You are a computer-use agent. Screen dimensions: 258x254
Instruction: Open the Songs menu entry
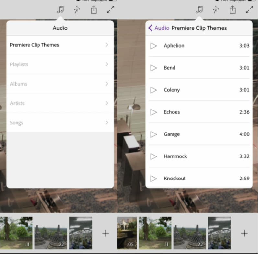60,122
